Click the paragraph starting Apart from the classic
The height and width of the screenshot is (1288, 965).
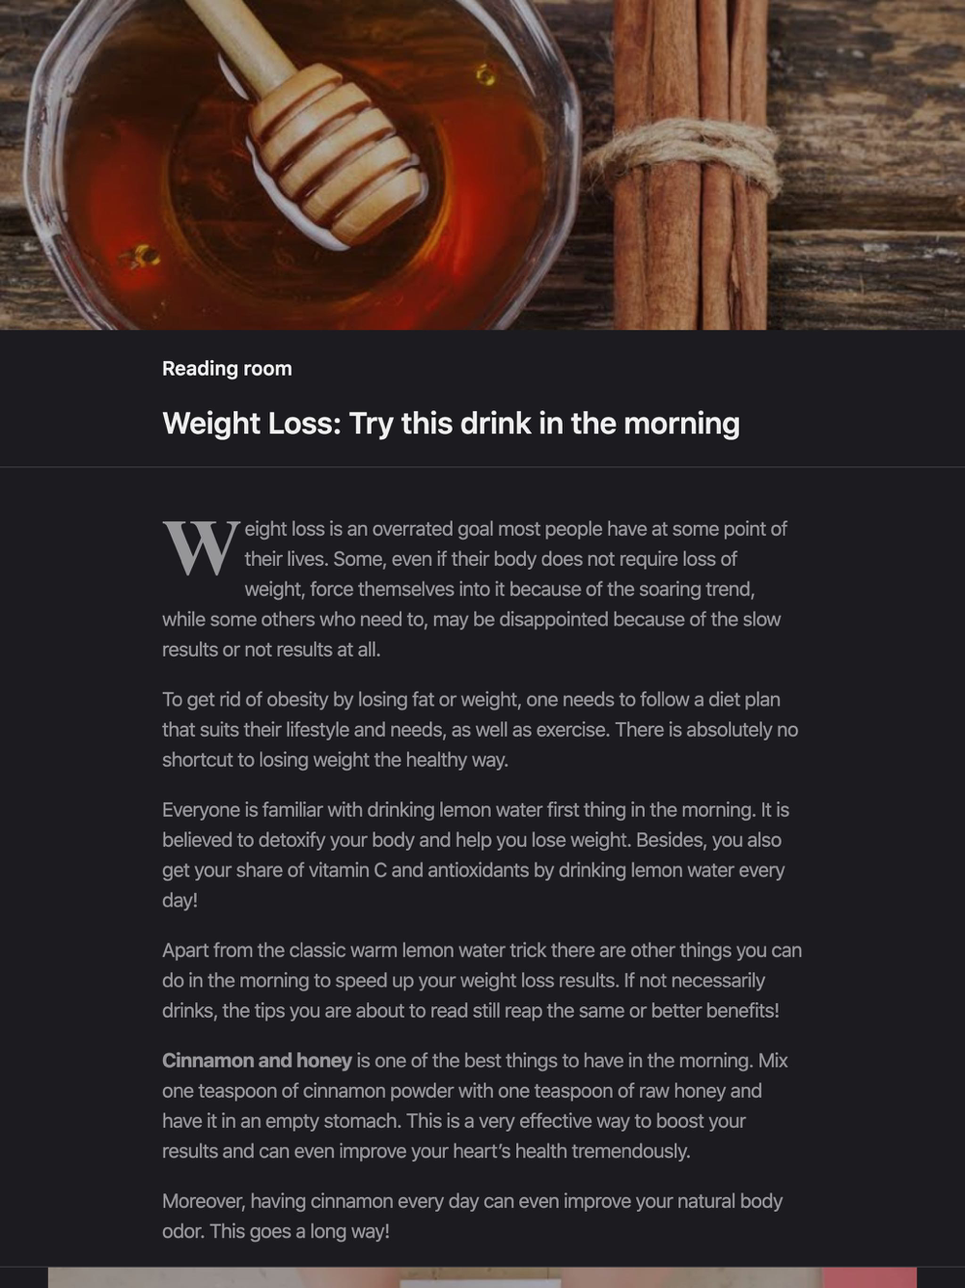482,980
